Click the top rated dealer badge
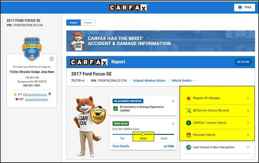The height and width of the screenshot is (163, 259). point(32,49)
